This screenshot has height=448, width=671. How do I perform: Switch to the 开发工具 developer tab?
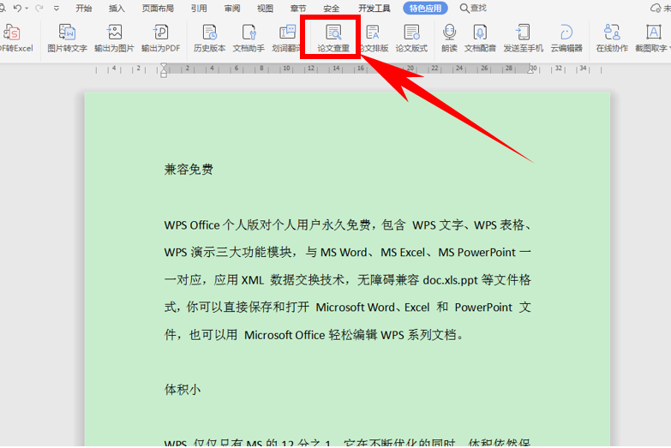[374, 8]
